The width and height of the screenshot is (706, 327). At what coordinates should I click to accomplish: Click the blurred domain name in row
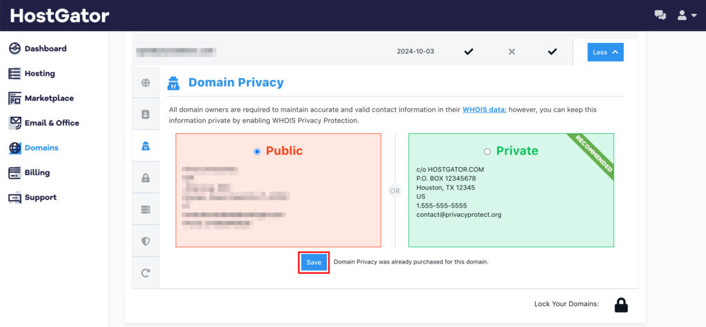point(176,52)
